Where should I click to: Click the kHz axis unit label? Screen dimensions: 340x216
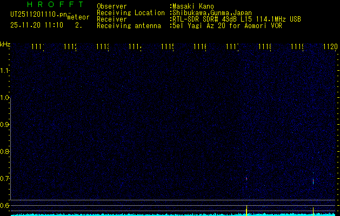tap(5, 45)
